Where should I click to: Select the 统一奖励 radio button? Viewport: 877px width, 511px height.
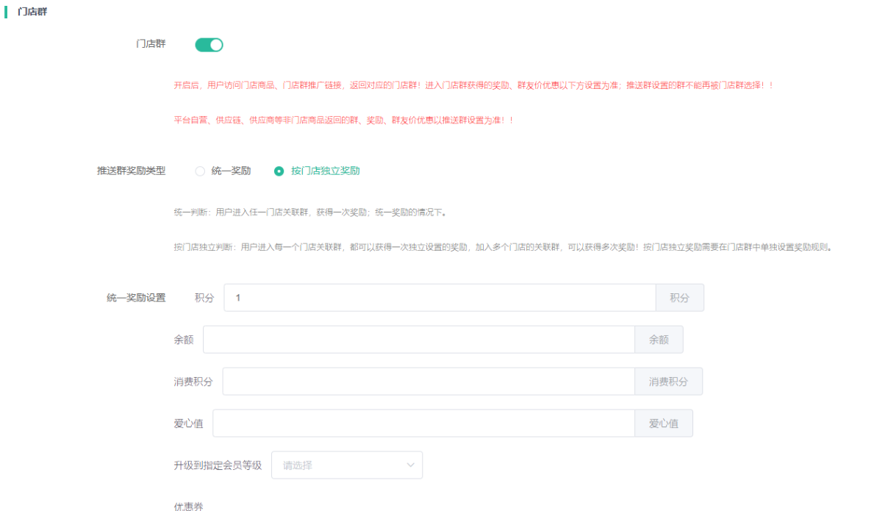tap(200, 171)
